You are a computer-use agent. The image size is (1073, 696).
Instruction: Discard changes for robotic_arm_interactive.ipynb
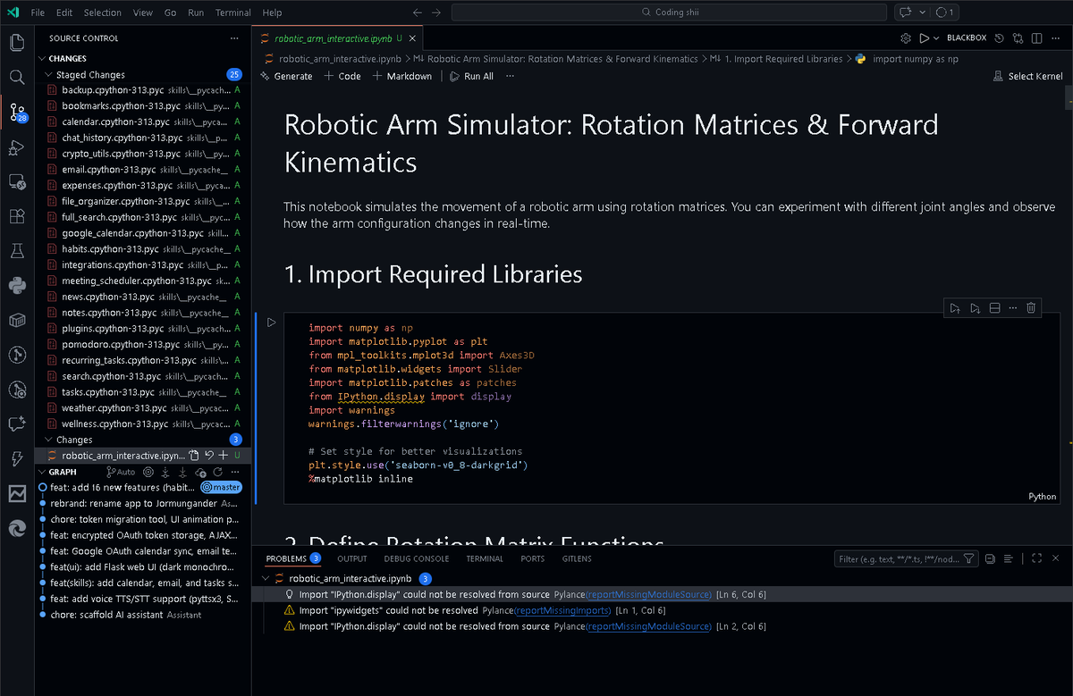(207, 456)
